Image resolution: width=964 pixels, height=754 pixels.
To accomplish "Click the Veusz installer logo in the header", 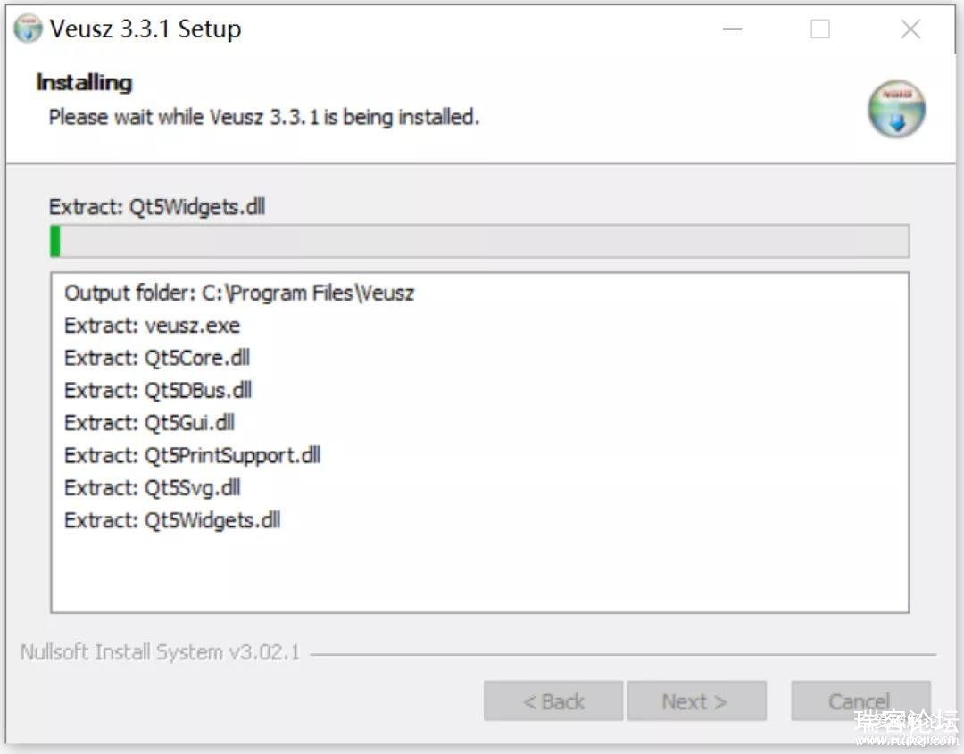I will 896,109.
